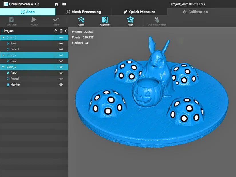This screenshot has width=236, height=177.
Task: Start One-Click Process
Action: [x=157, y=21]
